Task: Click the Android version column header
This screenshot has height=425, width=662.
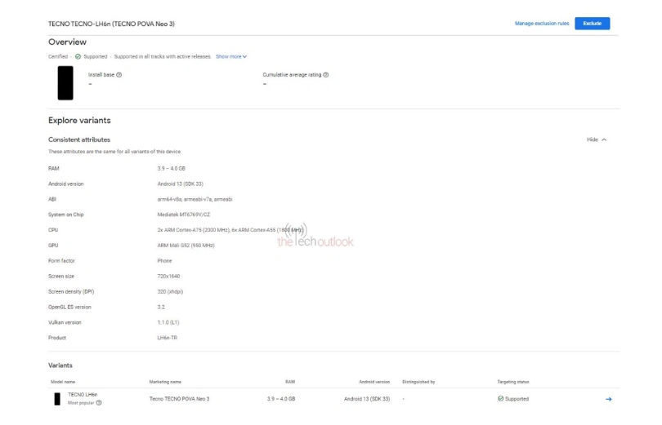Action: click(374, 382)
